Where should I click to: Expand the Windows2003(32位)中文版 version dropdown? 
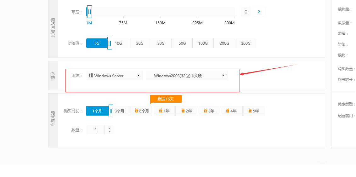coord(187,76)
